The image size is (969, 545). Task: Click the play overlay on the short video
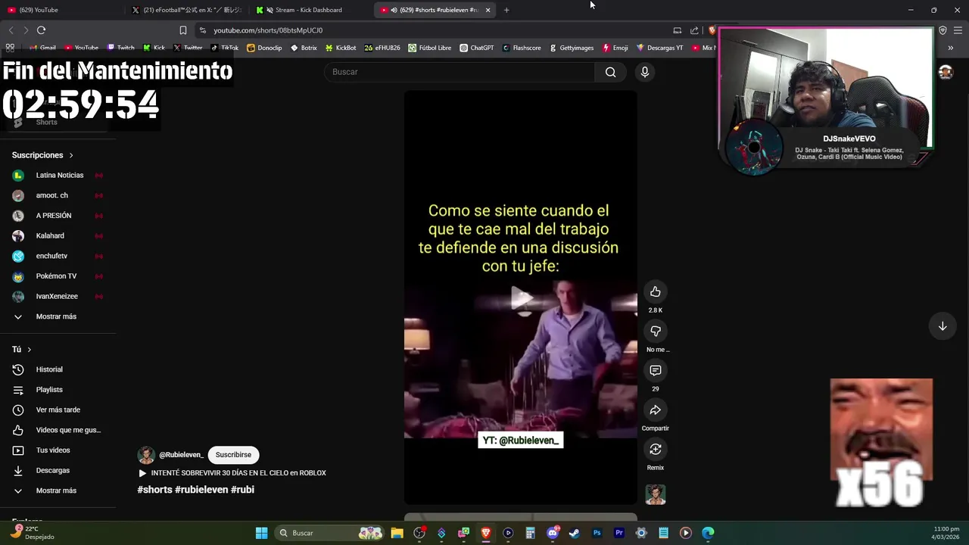[x=521, y=298]
